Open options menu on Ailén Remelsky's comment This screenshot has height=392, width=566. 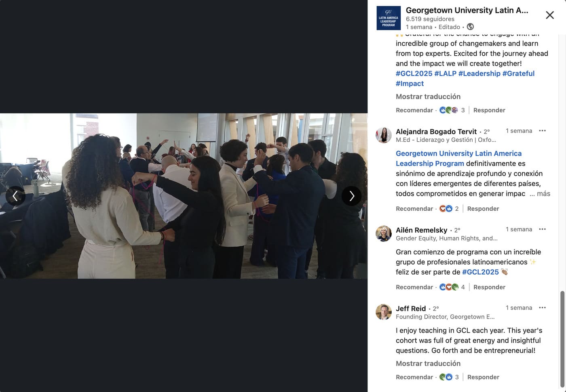pyautogui.click(x=543, y=229)
